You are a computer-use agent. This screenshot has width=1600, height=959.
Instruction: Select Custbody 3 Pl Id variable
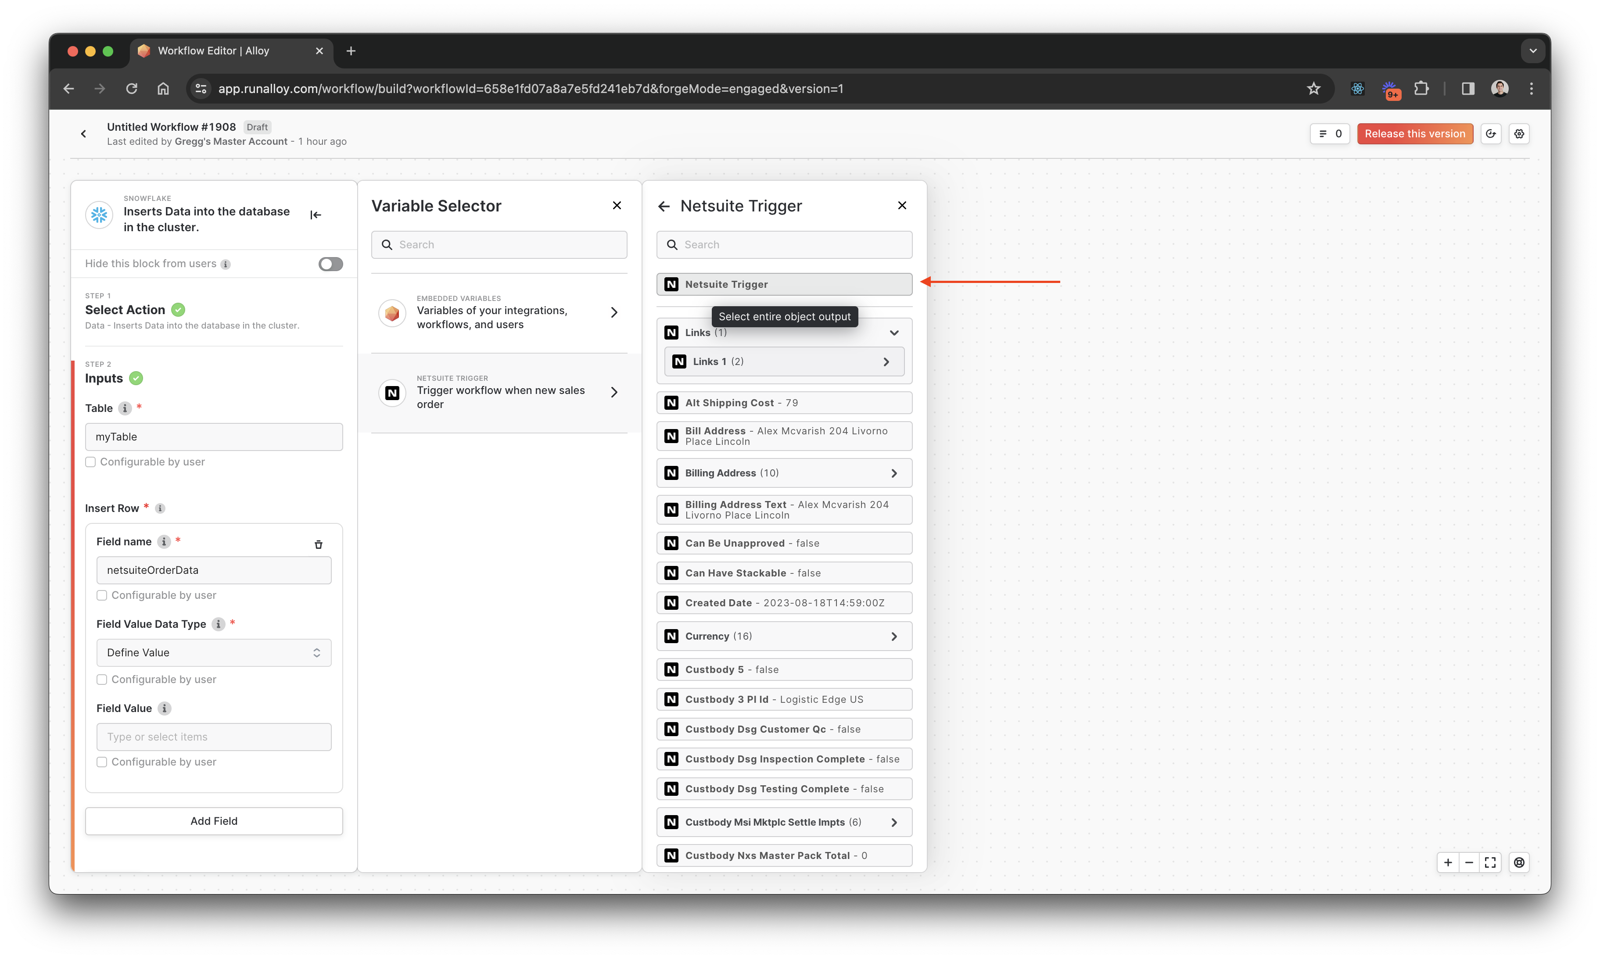[783, 700]
